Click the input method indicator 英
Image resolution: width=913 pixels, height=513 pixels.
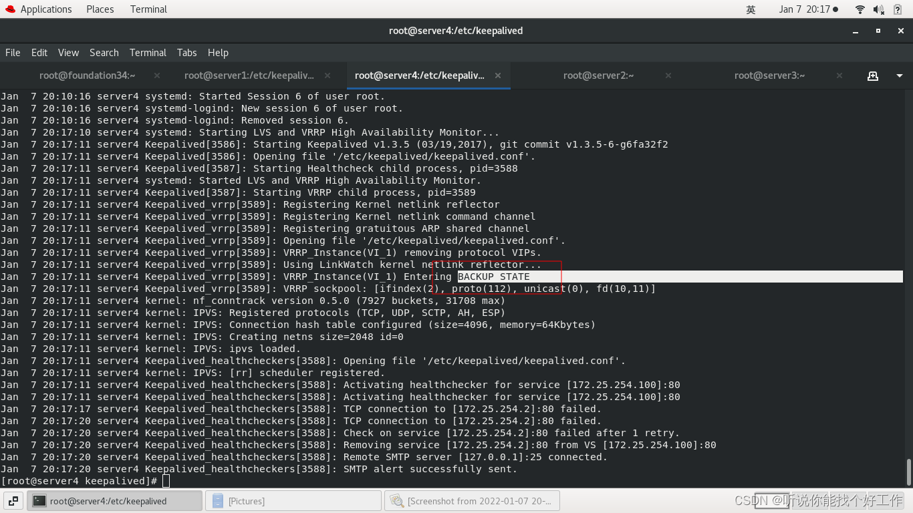[751, 9]
